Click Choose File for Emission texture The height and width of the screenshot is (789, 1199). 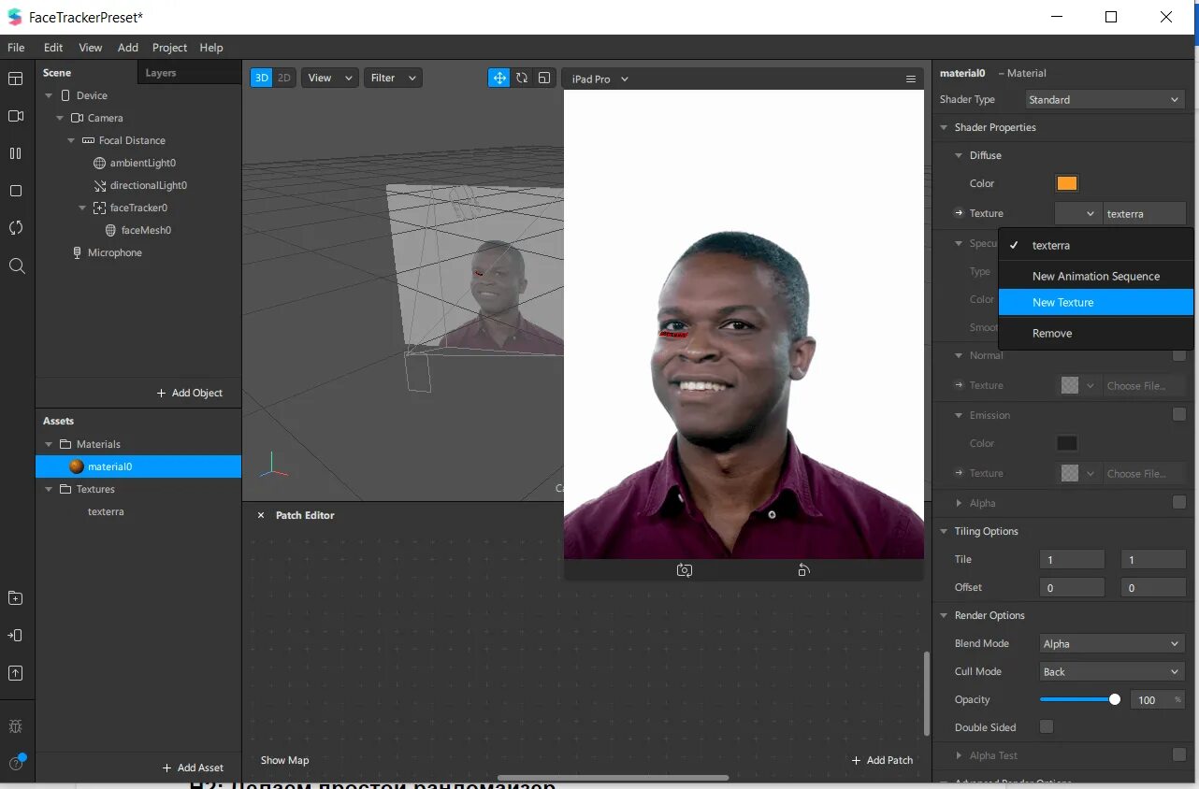[1145, 473]
